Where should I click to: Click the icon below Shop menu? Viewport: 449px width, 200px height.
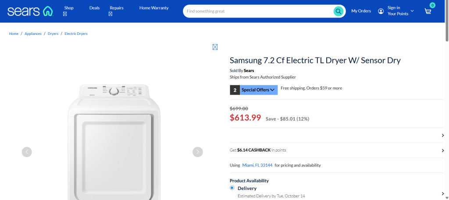(65, 14)
